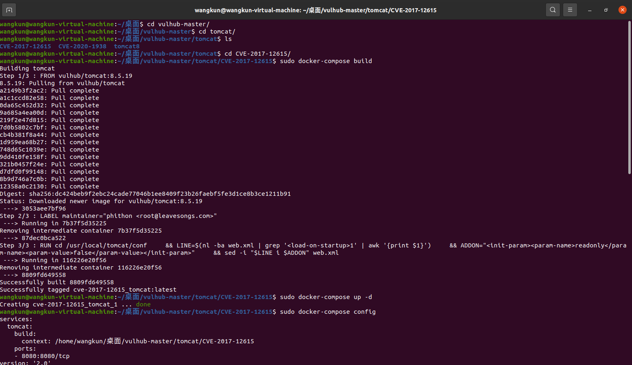This screenshot has height=365, width=632.
Task: Click the '---> 3053aee7bf96' line
Action: point(35,209)
